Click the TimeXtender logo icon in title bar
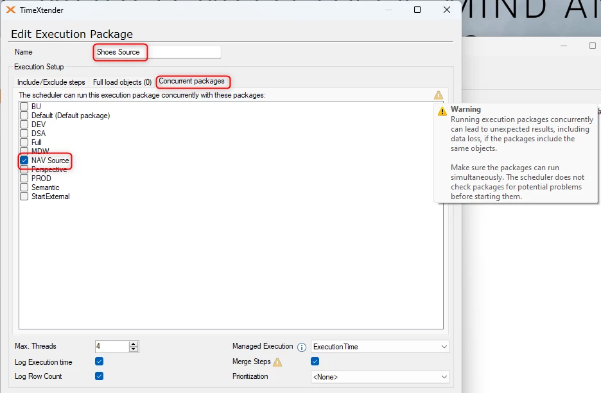Viewport: 601px width, 393px height. (x=11, y=10)
